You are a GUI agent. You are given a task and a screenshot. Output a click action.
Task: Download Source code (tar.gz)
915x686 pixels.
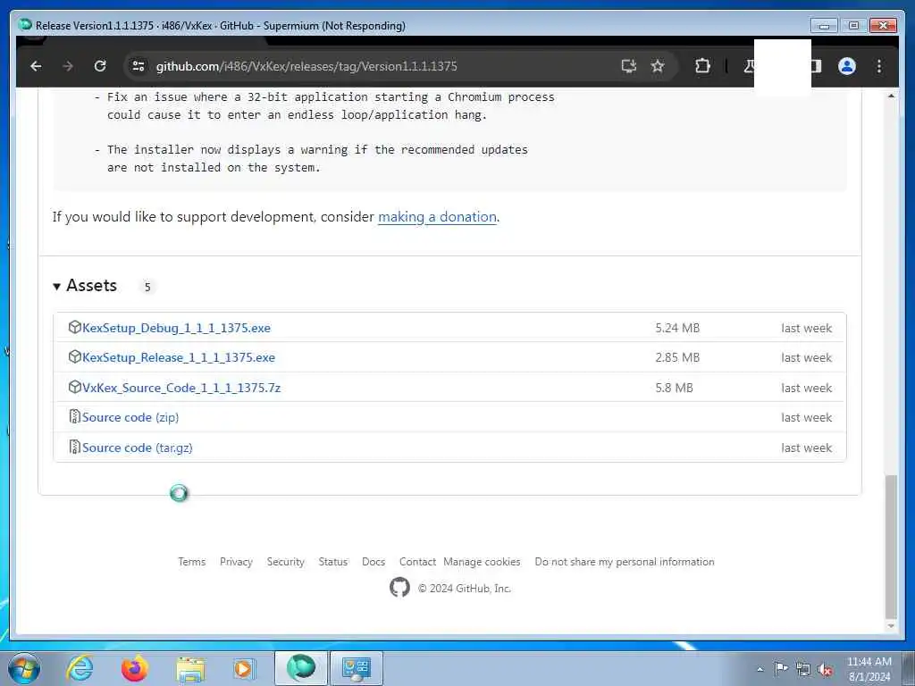137,448
